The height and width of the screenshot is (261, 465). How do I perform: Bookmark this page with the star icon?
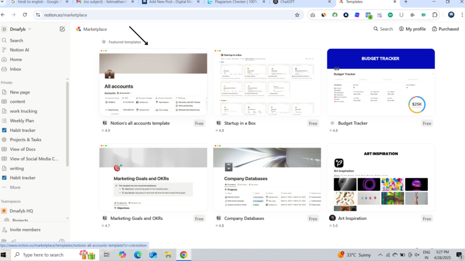[x=297, y=14]
